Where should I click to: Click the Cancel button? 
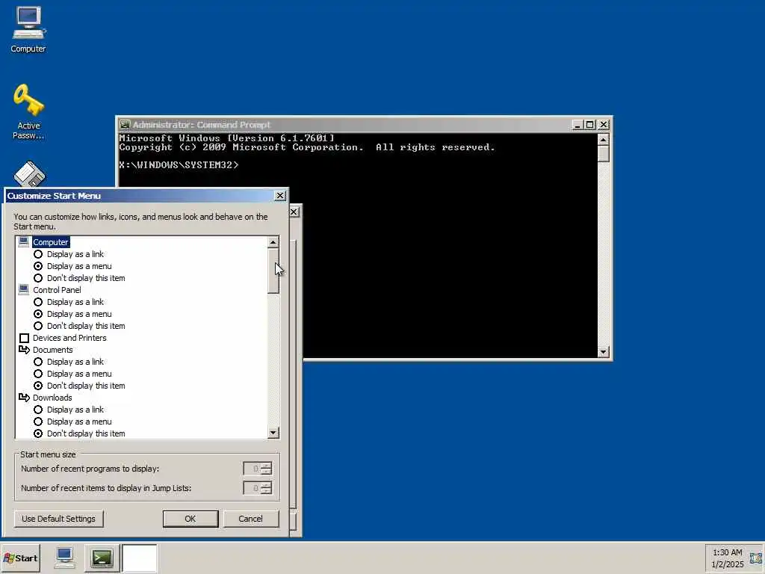251,519
